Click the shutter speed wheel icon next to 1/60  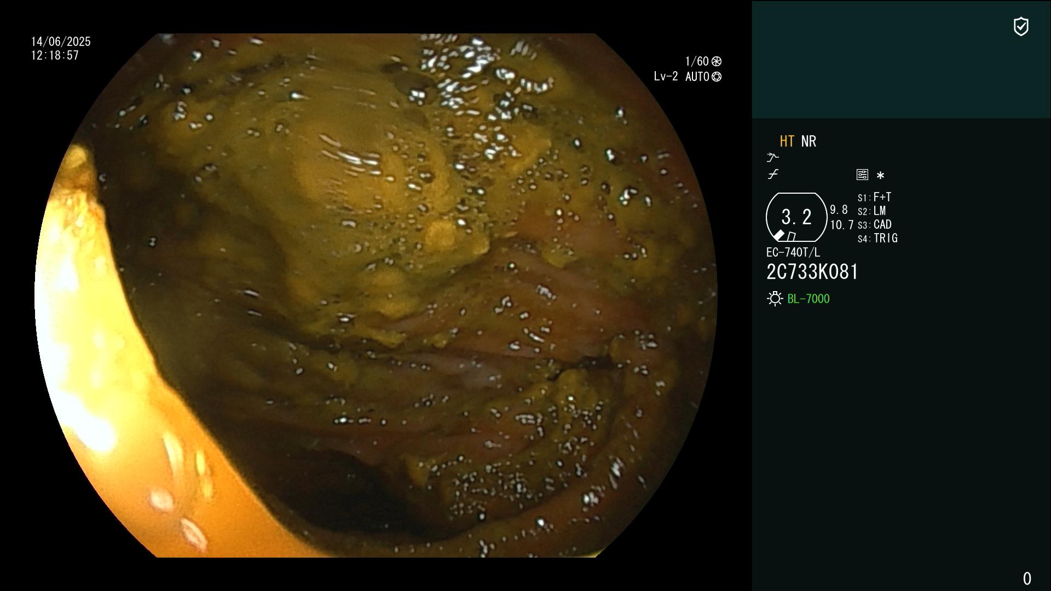tap(717, 61)
